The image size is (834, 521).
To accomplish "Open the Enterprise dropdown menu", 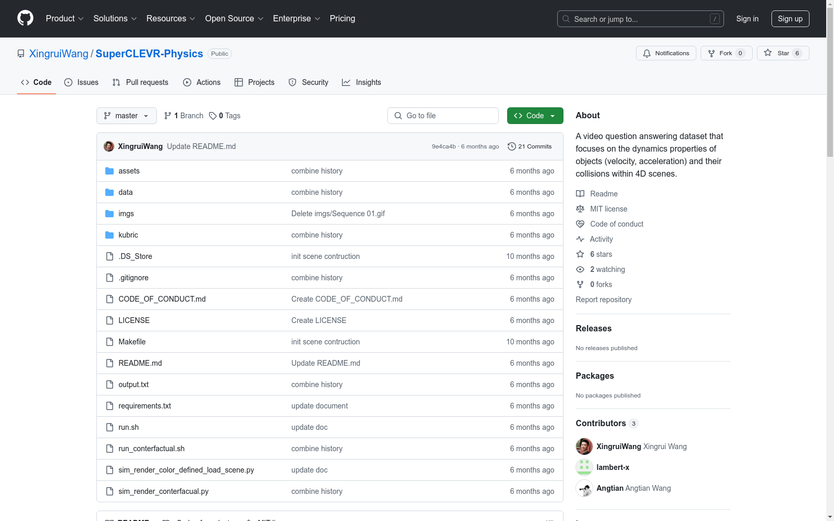I will [x=297, y=18].
